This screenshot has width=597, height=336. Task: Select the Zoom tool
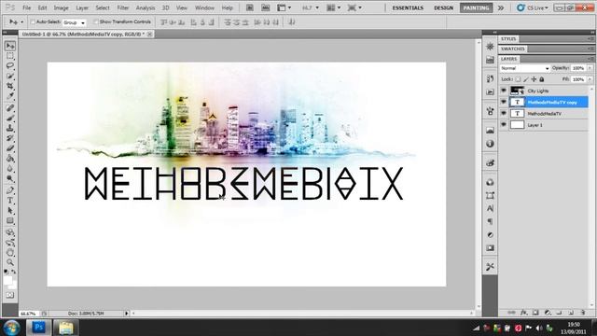tap(10, 262)
